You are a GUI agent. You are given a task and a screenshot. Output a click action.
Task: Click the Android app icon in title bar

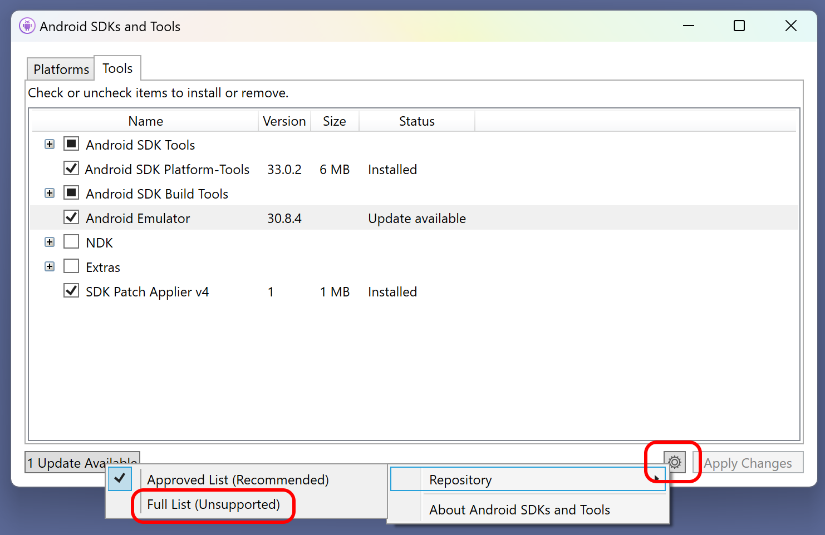[x=27, y=26]
